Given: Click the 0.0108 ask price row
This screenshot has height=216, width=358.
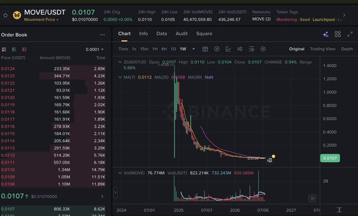Looking at the screenshot, I should [x=53, y=184].
